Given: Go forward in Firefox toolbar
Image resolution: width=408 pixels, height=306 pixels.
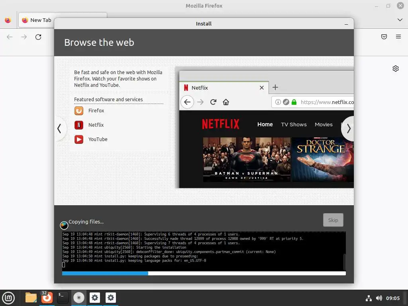Looking at the screenshot, I should pos(24,37).
